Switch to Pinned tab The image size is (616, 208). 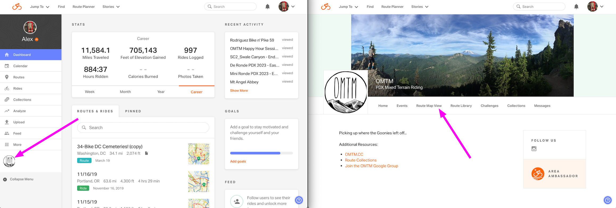(133, 111)
